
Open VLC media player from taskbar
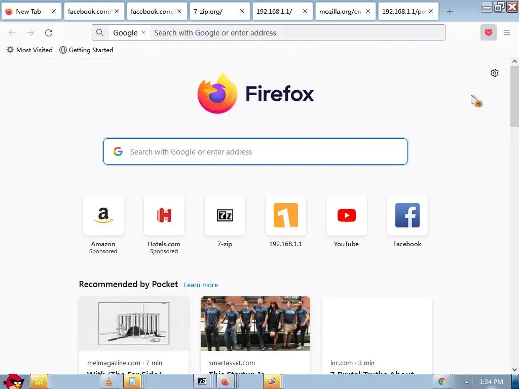pos(109,382)
